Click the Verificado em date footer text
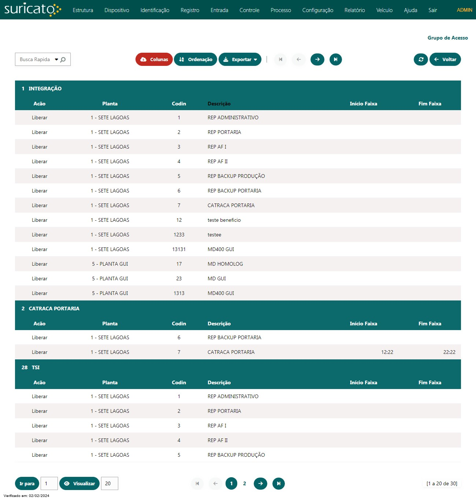Image resolution: width=476 pixels, height=501 pixels. [26, 496]
